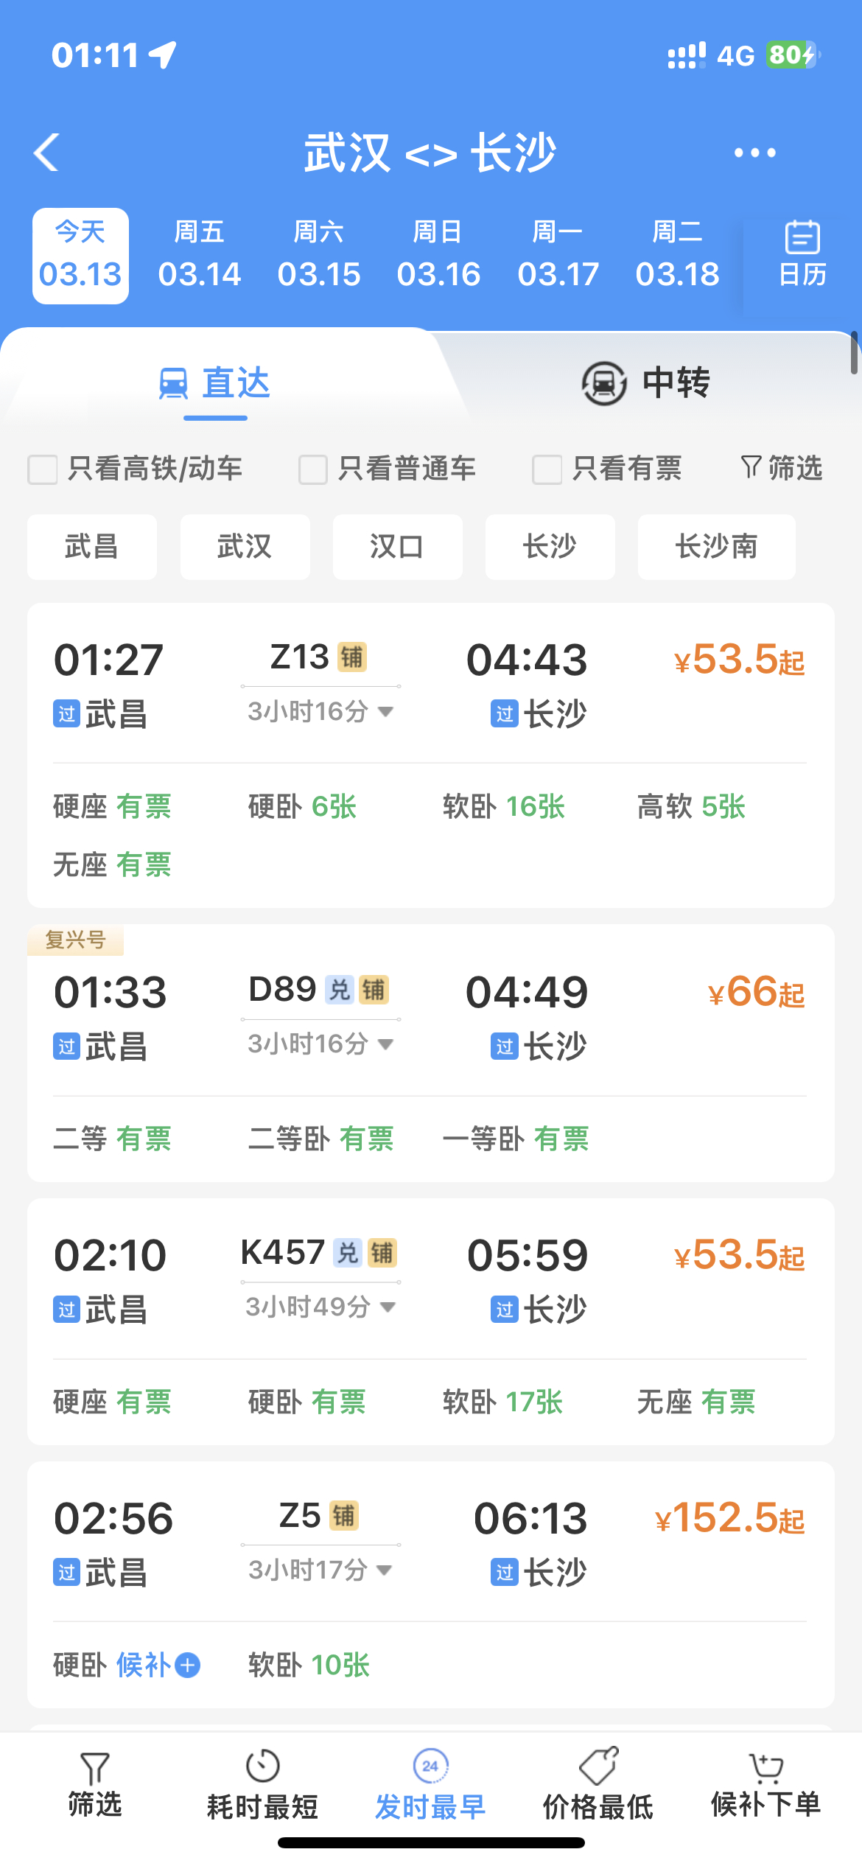
Task: Tap the back arrow icon
Action: tap(46, 153)
